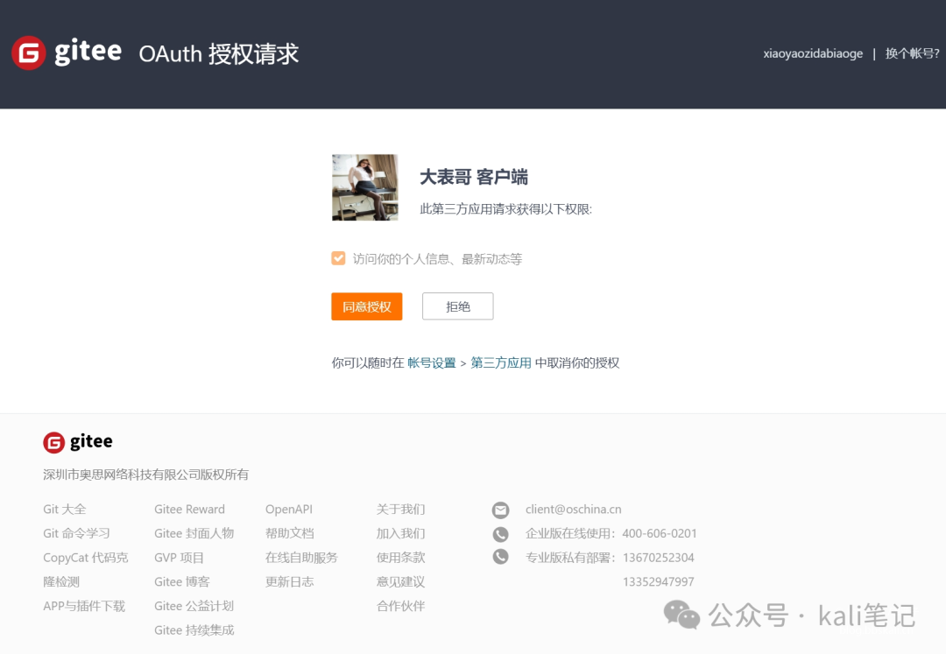
Task: Click the client@oschina.cn email address
Action: tap(573, 510)
